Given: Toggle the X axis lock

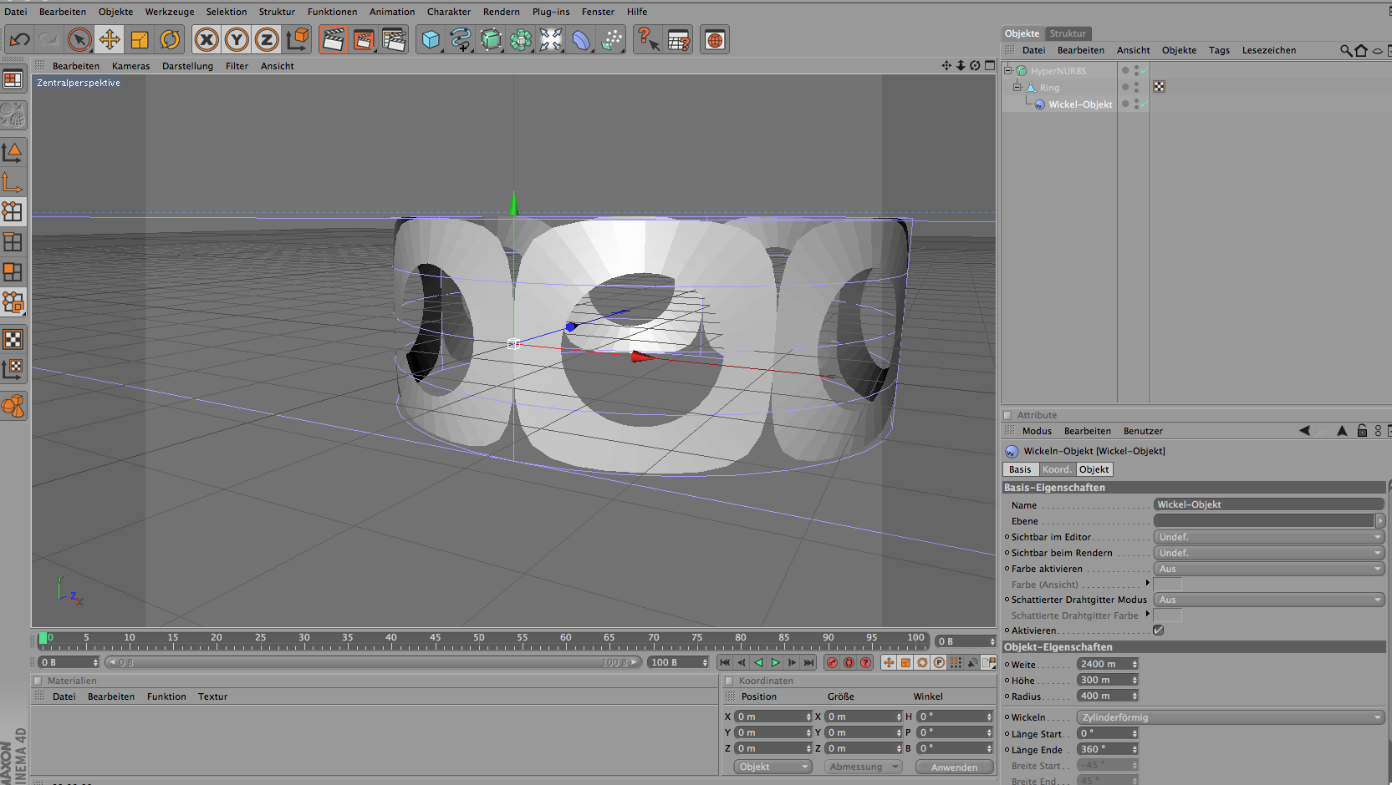Looking at the screenshot, I should [207, 39].
